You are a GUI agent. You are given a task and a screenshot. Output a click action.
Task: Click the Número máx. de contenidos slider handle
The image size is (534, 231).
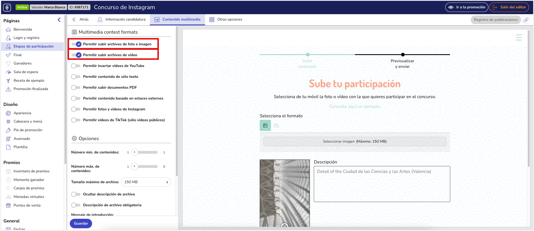point(134,167)
